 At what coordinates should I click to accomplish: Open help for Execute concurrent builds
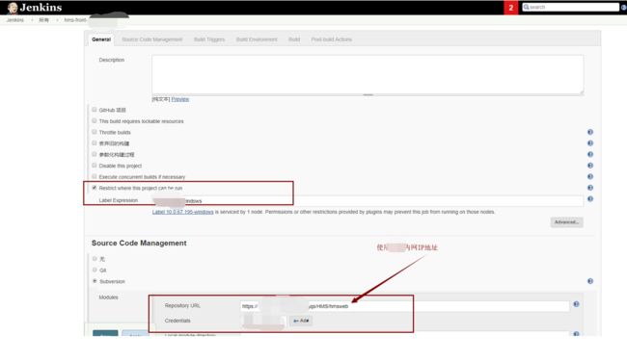point(590,177)
